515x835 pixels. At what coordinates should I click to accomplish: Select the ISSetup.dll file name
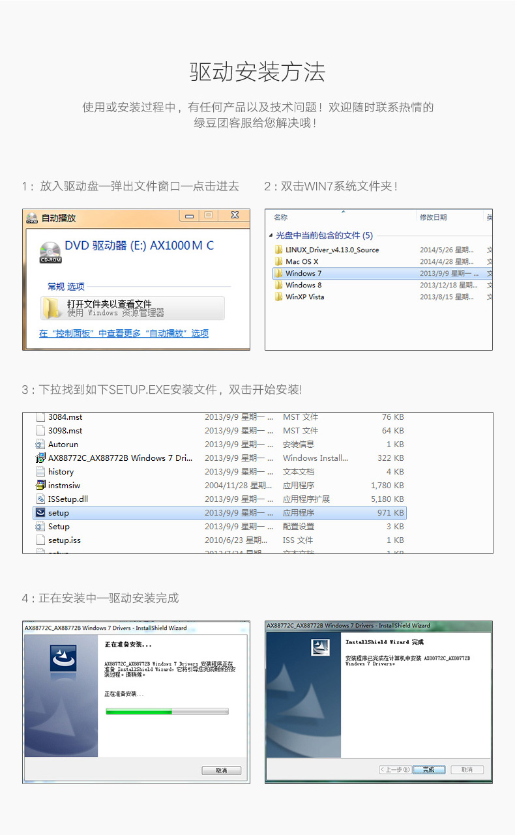click(x=68, y=499)
